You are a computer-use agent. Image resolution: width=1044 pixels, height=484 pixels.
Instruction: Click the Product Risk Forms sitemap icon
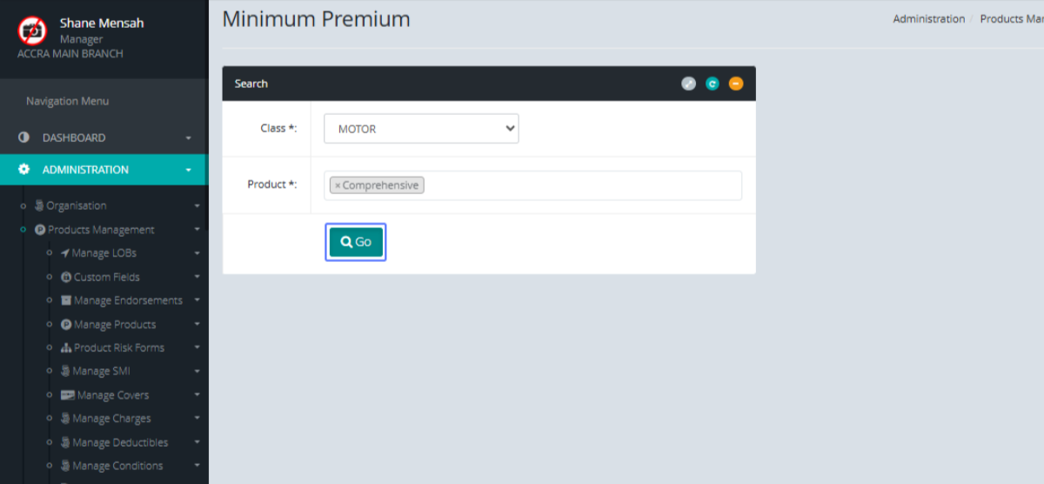click(66, 348)
